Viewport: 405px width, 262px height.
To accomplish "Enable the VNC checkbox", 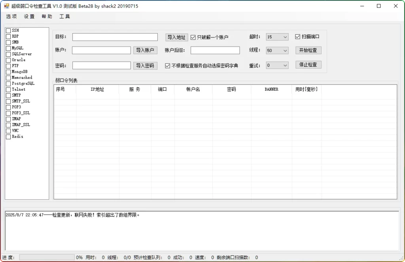I will 8,131.
